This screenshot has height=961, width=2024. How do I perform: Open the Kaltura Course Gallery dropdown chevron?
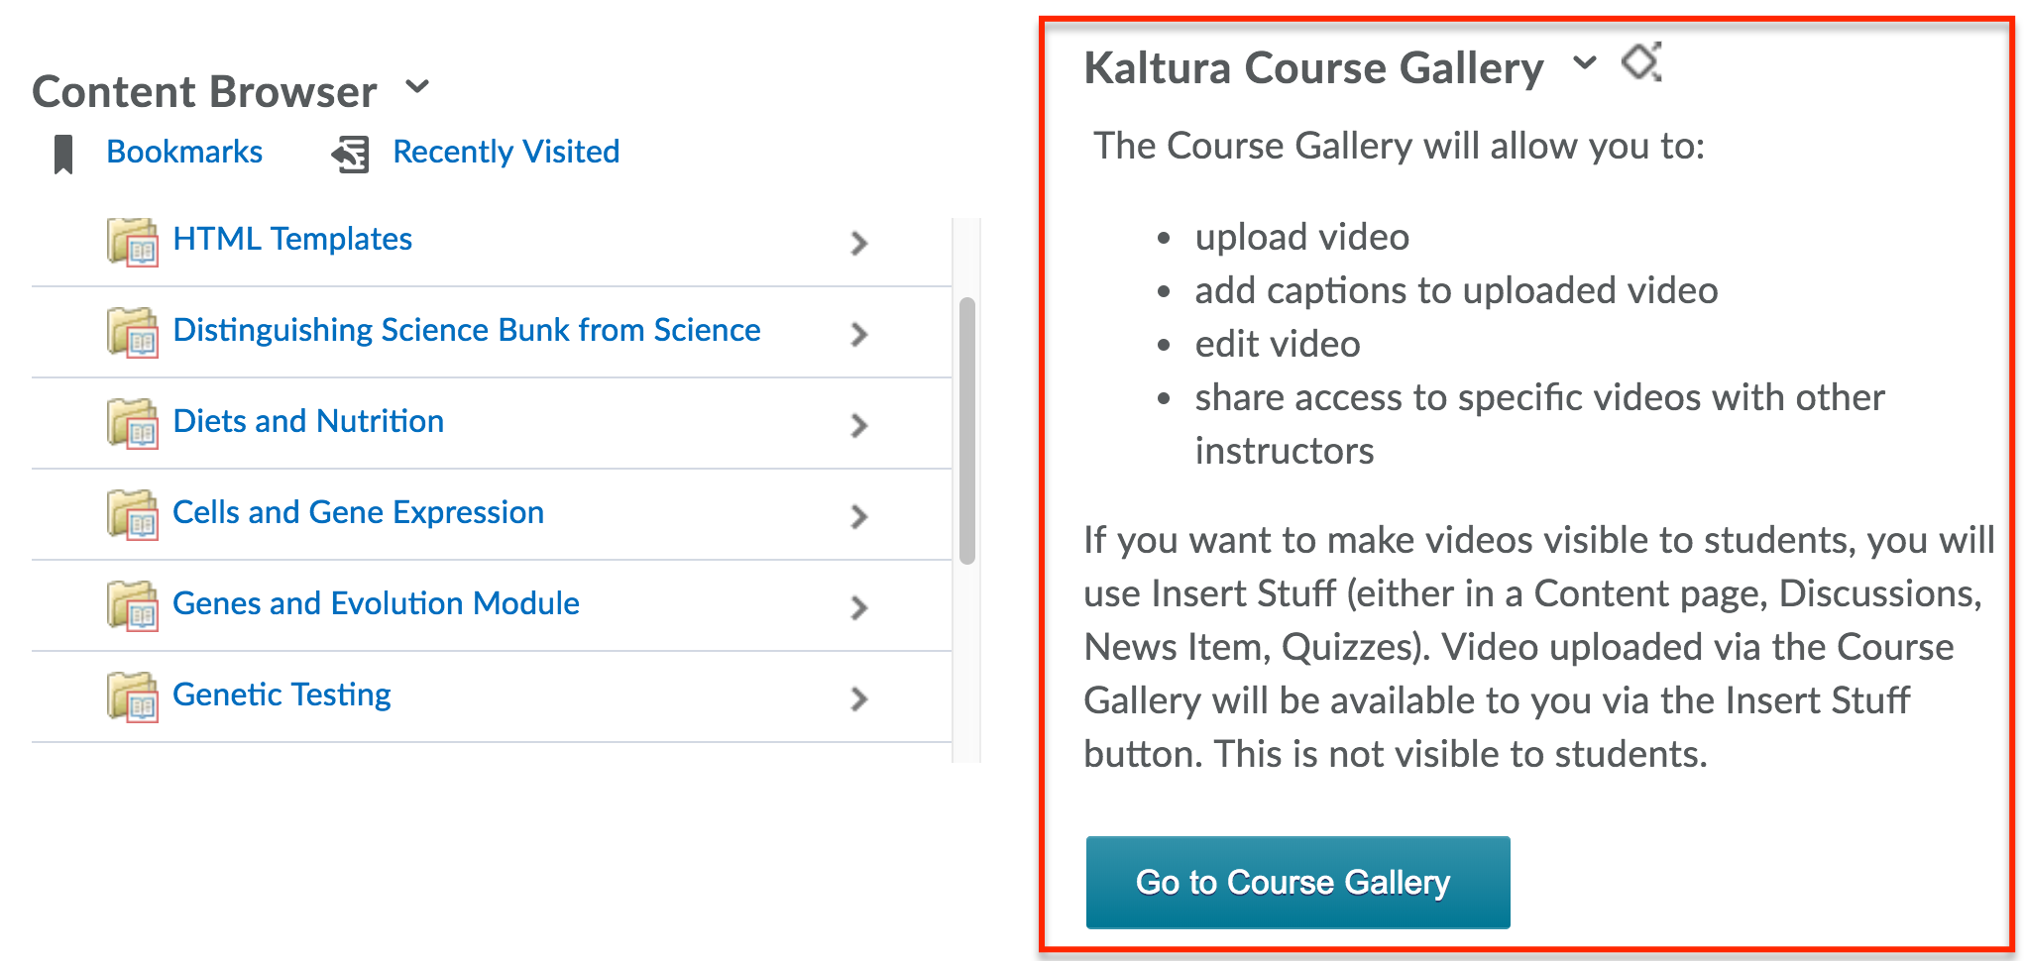click(1585, 62)
